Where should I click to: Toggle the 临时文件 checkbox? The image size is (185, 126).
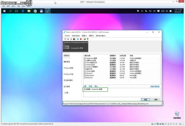85,69
